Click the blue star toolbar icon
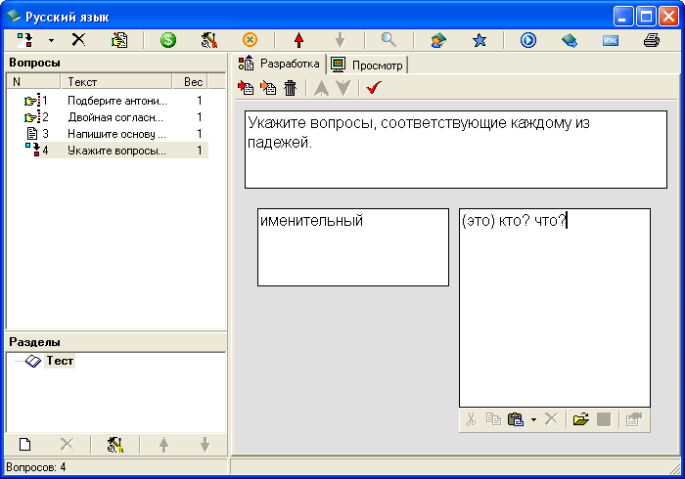685x479 pixels. tap(479, 40)
